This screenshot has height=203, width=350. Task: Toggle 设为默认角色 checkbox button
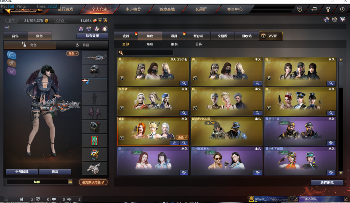coord(93,182)
